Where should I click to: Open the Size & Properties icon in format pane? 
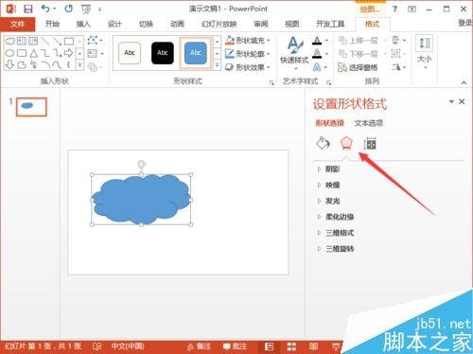coord(370,144)
